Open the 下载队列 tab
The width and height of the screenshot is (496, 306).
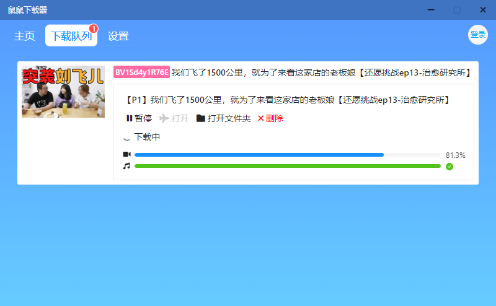pos(71,36)
